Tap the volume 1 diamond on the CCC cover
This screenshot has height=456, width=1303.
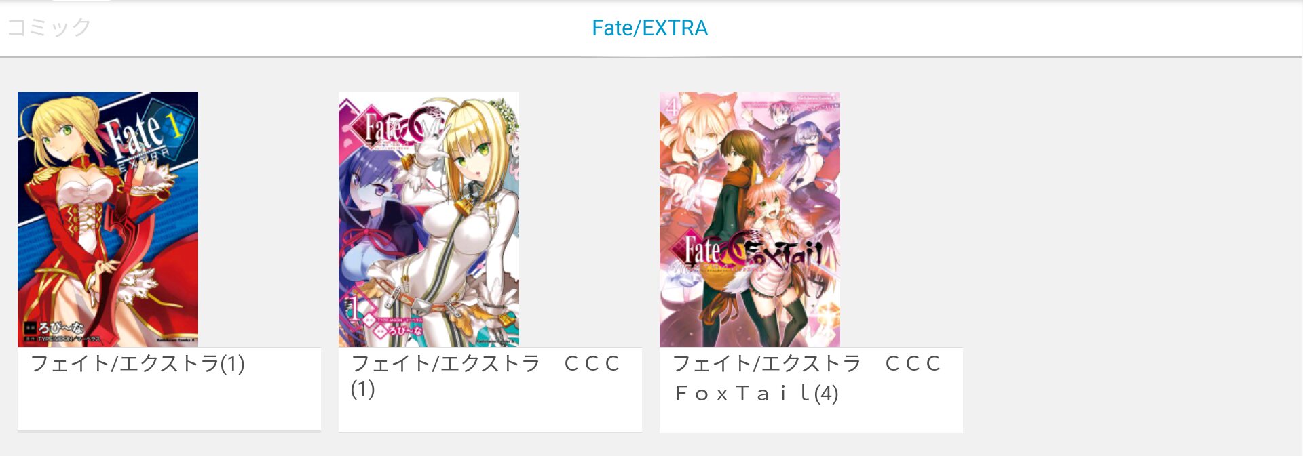(354, 309)
